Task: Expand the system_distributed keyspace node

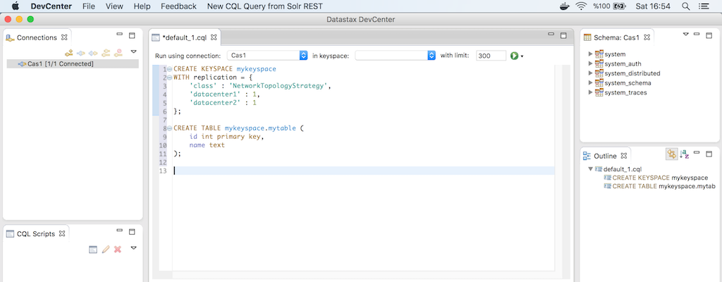Action: point(591,73)
